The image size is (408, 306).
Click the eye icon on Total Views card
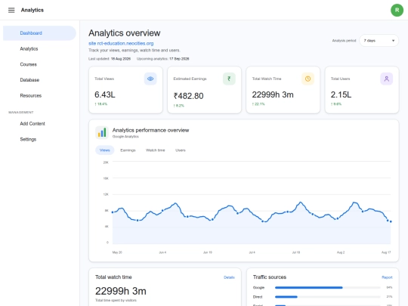coord(150,79)
